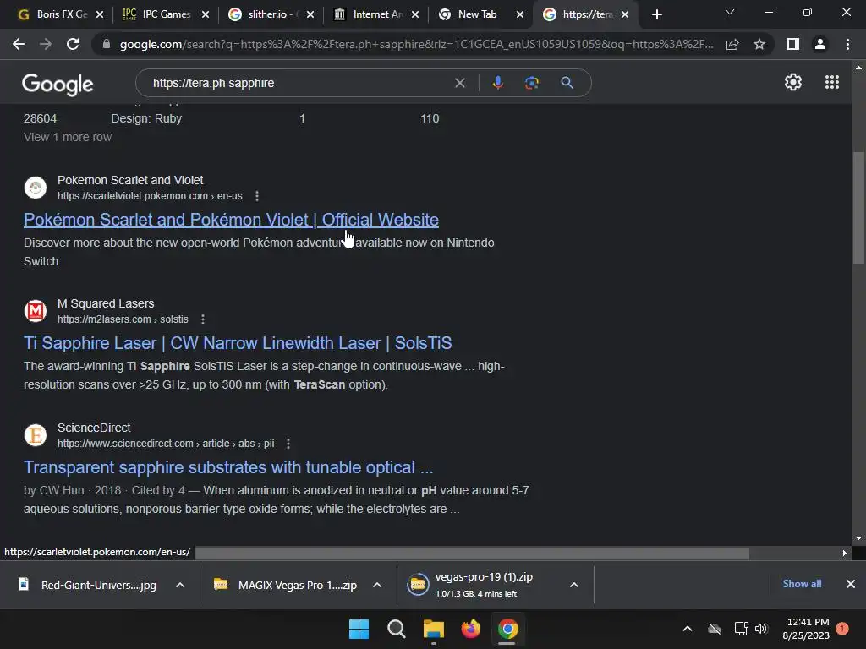Open clock and notification area
Viewport: 866px width, 649px height.
pos(806,629)
